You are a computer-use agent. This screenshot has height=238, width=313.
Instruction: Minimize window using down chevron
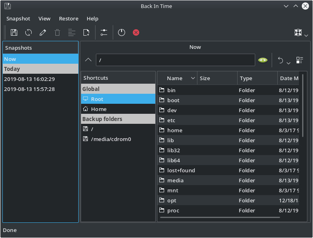(x=286, y=6)
